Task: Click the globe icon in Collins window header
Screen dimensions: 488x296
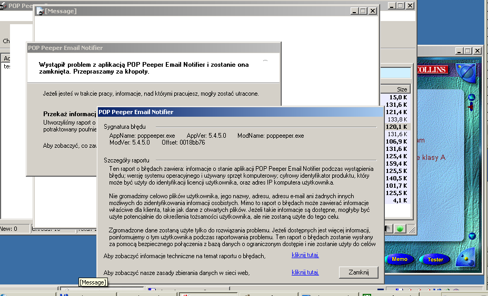Action: pos(465,72)
